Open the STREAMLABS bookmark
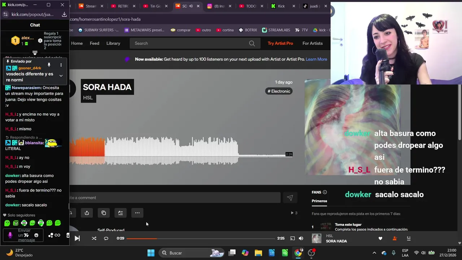The image size is (462, 260). coord(277,30)
